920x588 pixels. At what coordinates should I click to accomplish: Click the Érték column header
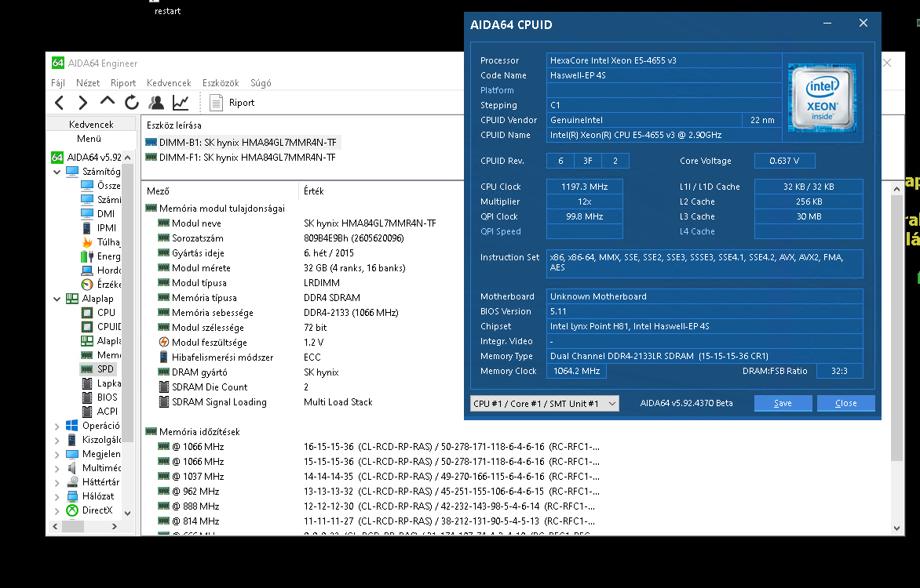tap(314, 191)
